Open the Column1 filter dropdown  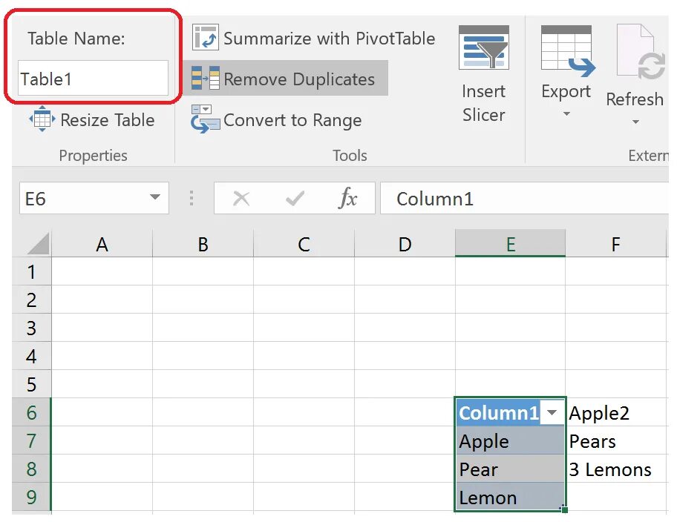[x=552, y=413]
